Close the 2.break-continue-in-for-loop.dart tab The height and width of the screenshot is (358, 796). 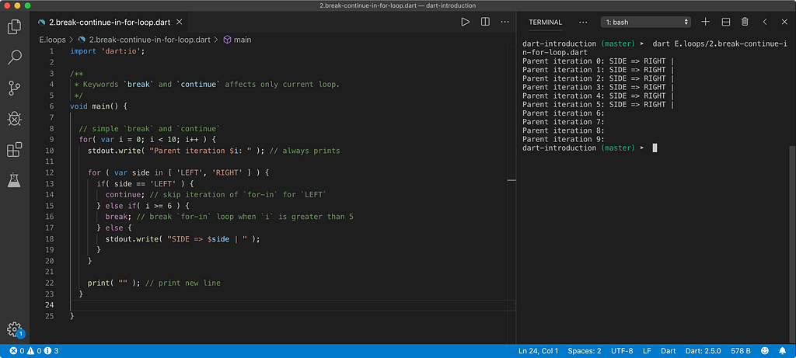click(x=179, y=23)
